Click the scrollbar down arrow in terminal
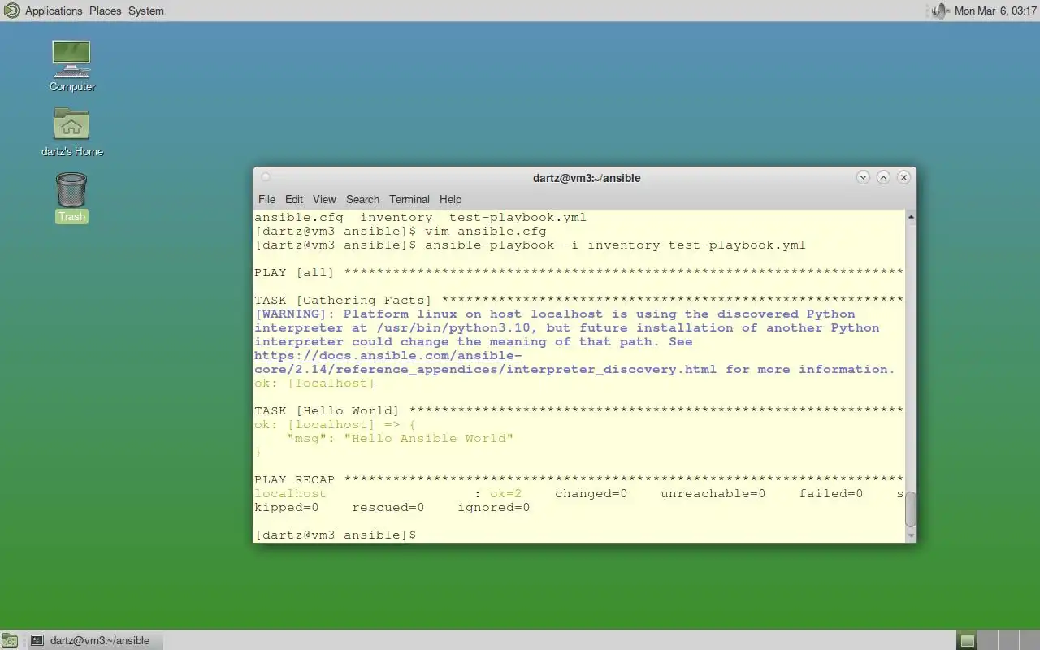Viewport: 1040px width, 650px height. [911, 536]
